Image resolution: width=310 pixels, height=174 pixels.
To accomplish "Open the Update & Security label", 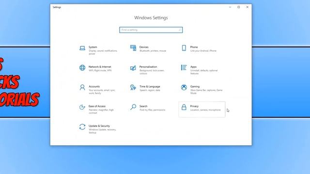I will [99, 126].
